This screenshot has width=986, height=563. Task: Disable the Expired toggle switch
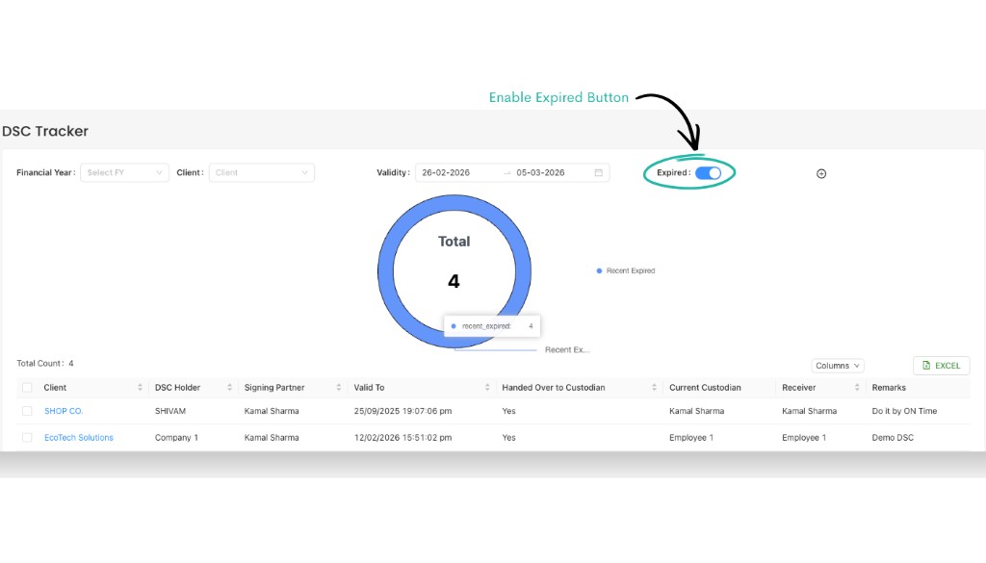pyautogui.click(x=710, y=172)
